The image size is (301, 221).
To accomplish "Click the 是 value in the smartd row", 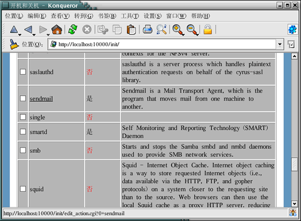I will click(x=89, y=132).
